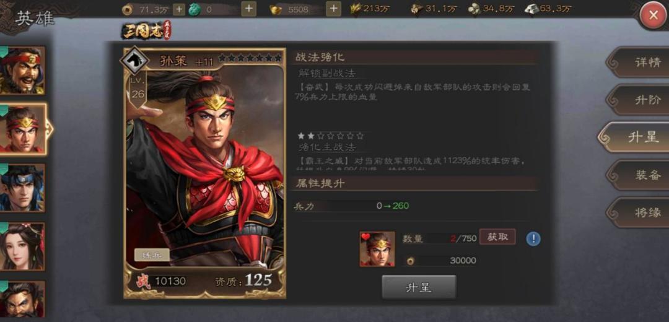Screen dimensions: 669x322
Task: Select the first bearded hero portrait
Action: pyautogui.click(x=22, y=71)
